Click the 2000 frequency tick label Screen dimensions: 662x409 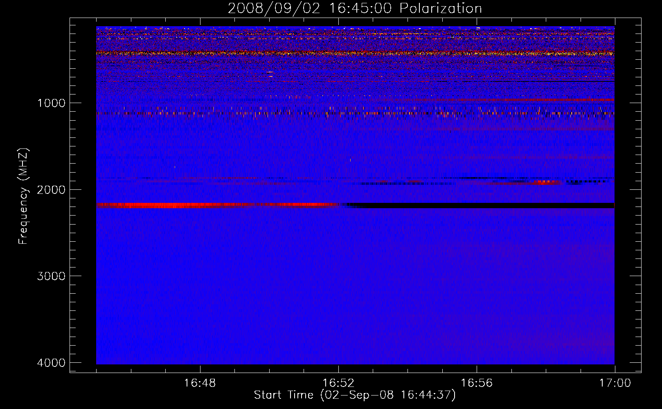coord(51,190)
